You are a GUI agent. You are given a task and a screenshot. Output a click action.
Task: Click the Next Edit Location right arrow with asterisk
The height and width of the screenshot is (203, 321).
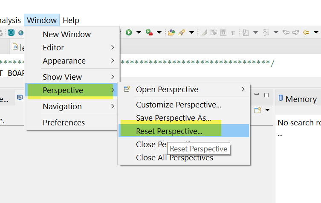[x=296, y=32]
